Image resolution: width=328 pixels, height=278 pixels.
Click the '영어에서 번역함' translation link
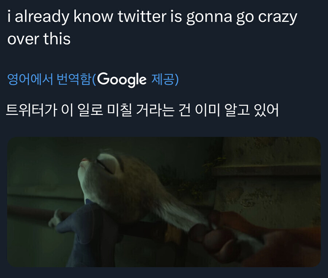pos(49,79)
